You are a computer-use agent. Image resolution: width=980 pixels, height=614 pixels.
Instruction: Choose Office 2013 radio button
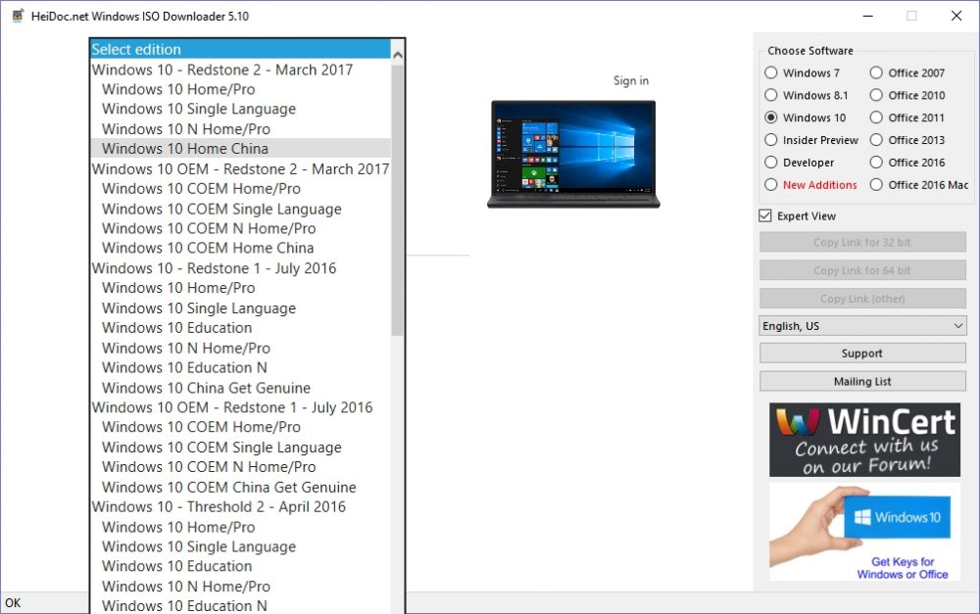(877, 140)
